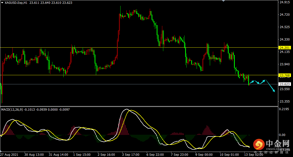Click 24.330 on the price scale

click(x=285, y=40)
